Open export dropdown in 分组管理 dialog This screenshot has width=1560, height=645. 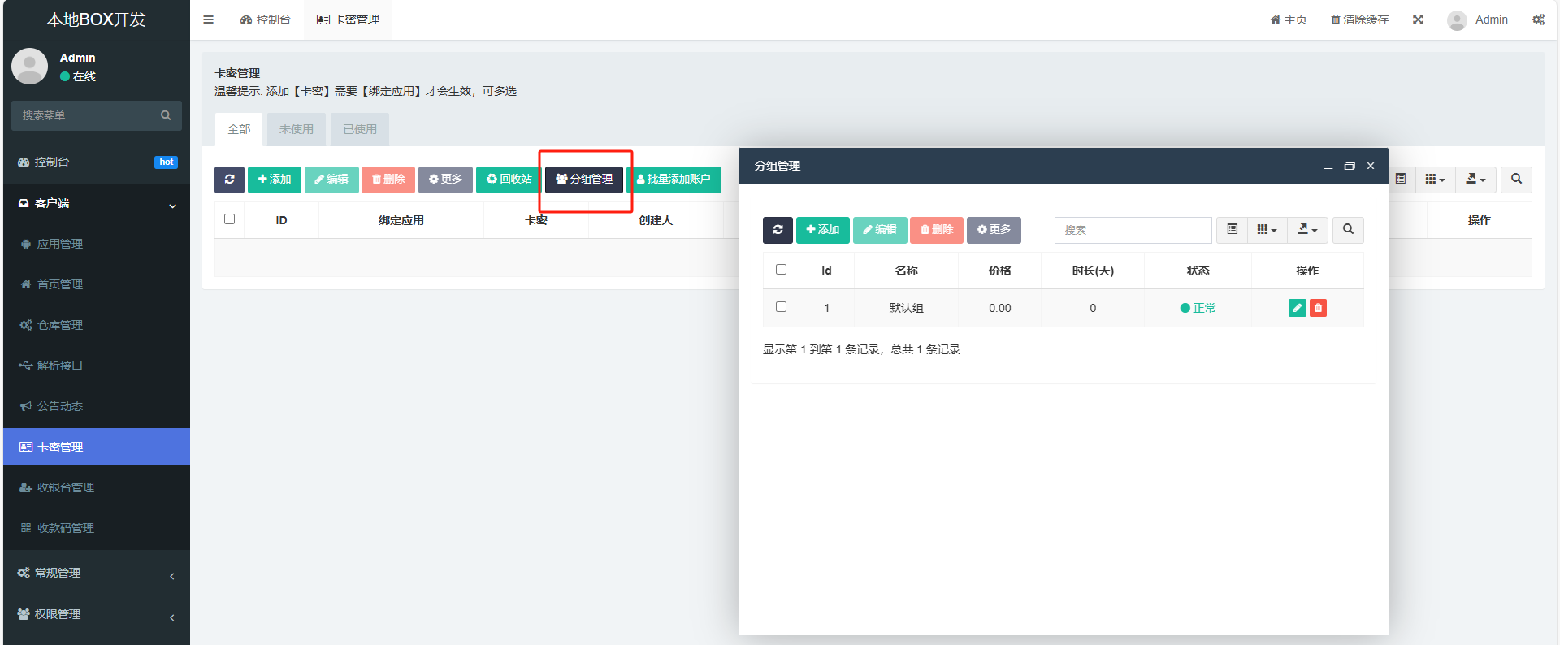pyautogui.click(x=1307, y=230)
